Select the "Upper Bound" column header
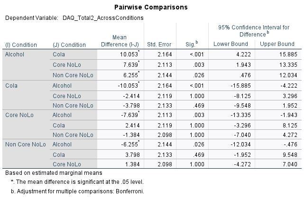305x199 pixels. pos(278,45)
